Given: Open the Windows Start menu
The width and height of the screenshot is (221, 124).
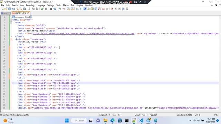Looking at the screenshot, I should [67, 121].
